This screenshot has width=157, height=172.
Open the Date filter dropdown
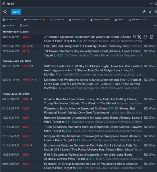pos(24,26)
